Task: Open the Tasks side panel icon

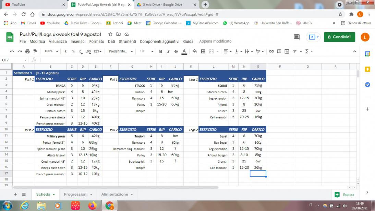Action: coord(367,85)
